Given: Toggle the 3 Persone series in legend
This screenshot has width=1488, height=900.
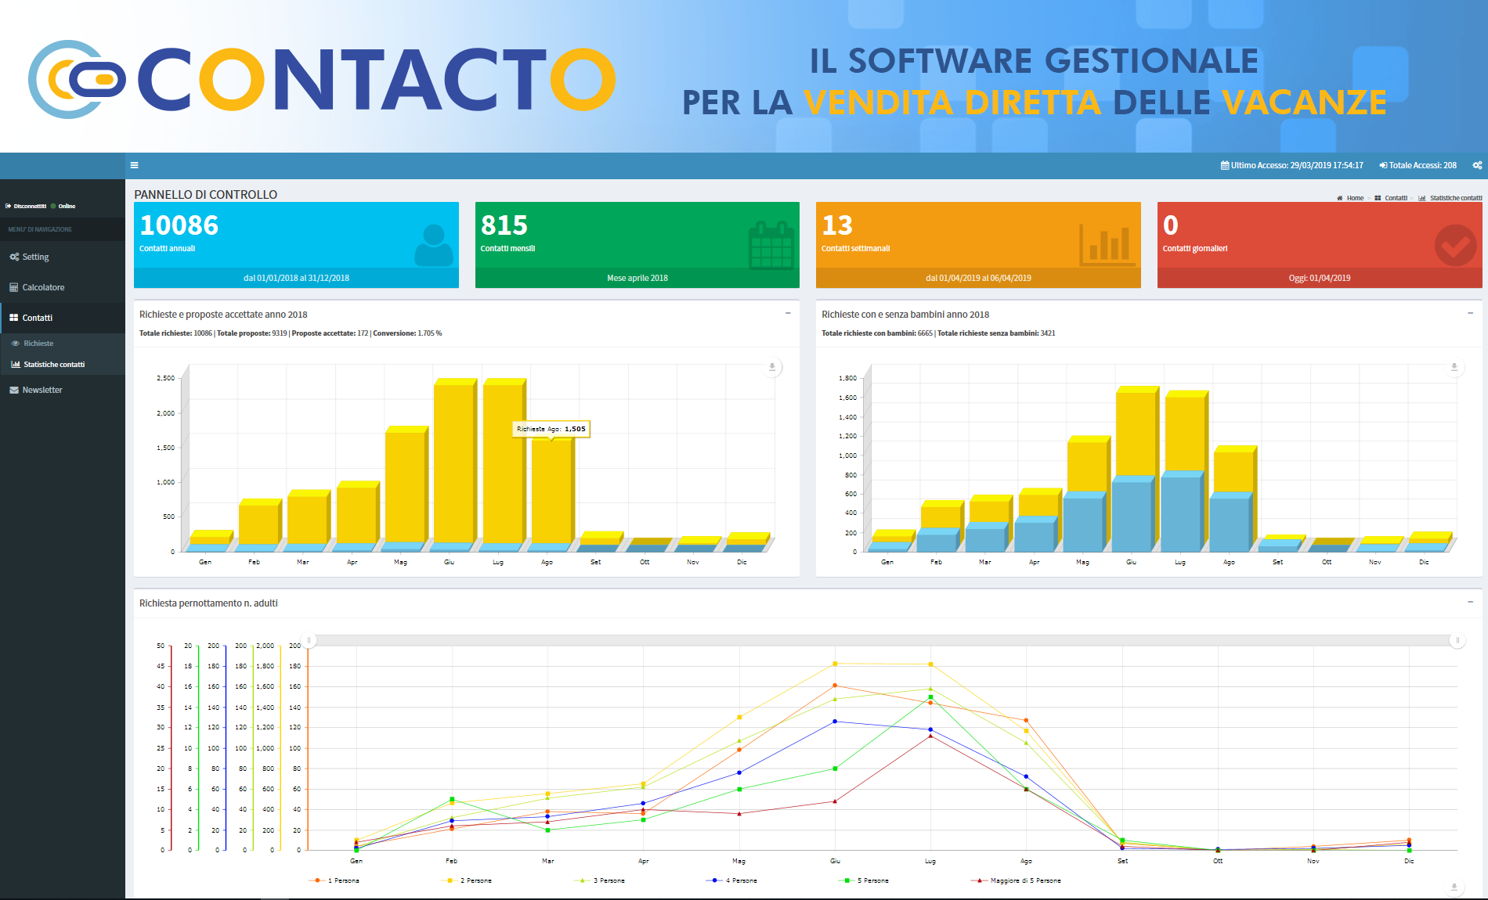Looking at the screenshot, I should coord(600,880).
